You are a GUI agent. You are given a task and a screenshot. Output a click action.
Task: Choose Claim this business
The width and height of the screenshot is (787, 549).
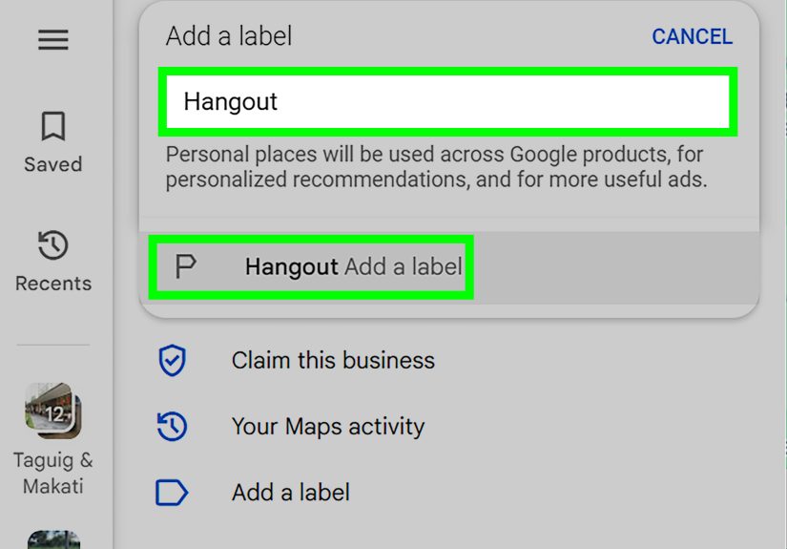[x=333, y=360]
